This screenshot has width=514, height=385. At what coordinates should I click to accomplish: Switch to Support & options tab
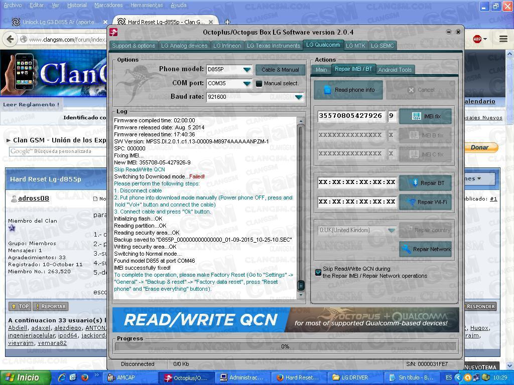click(x=134, y=46)
